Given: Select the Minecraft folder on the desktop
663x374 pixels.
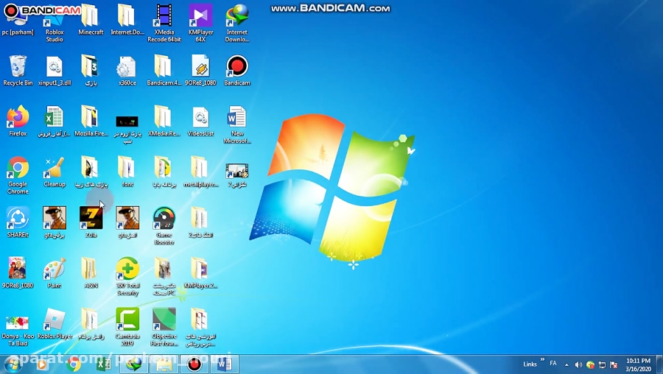Looking at the screenshot, I should pyautogui.click(x=91, y=19).
